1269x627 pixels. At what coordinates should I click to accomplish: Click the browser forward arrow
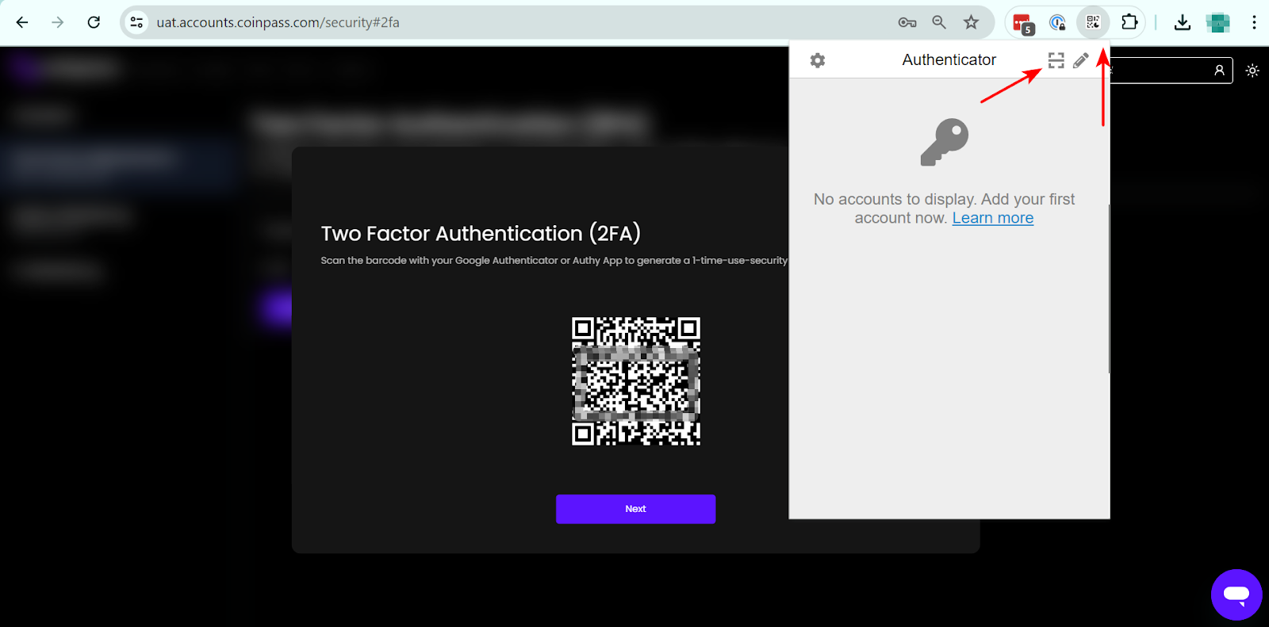(58, 22)
